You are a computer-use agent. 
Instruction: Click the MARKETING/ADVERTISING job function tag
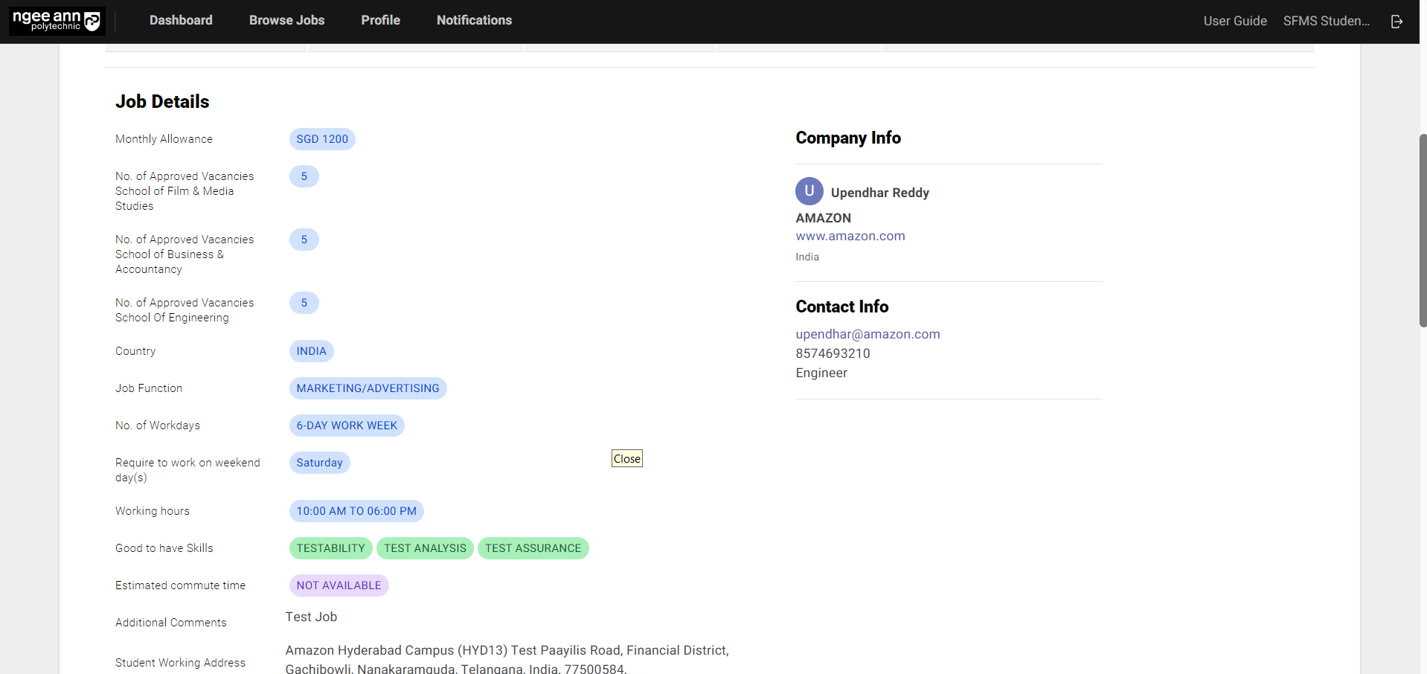[x=368, y=388]
